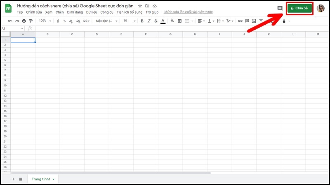Open comment history icon beside share button
Screen dimensions: 330x185
[280, 8]
